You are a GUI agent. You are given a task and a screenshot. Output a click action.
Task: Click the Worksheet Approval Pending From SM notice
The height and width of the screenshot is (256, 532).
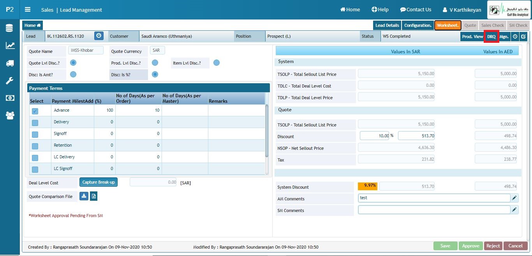click(66, 216)
